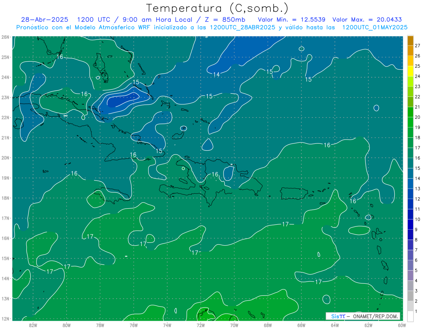Image resolution: width=427 pixels, height=330 pixels.
Task: Click the "27" color scale label
Action: pos(417,46)
